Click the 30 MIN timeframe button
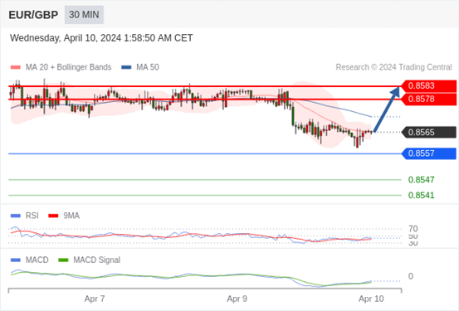This screenshot has width=459, height=311. point(84,15)
